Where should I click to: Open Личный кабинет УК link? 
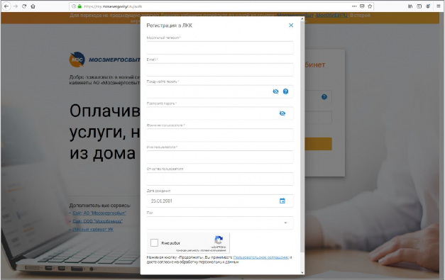(x=93, y=229)
